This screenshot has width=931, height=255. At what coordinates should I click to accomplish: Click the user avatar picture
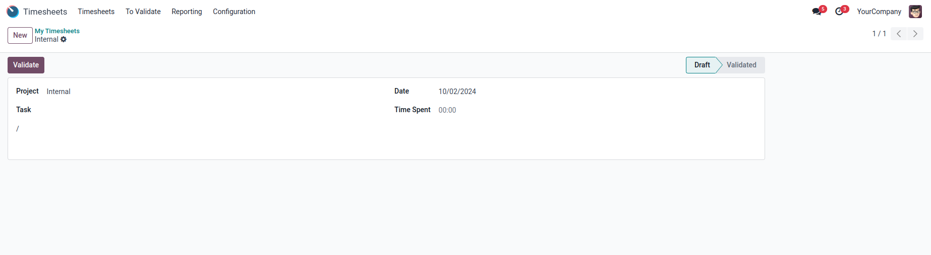pos(915,12)
